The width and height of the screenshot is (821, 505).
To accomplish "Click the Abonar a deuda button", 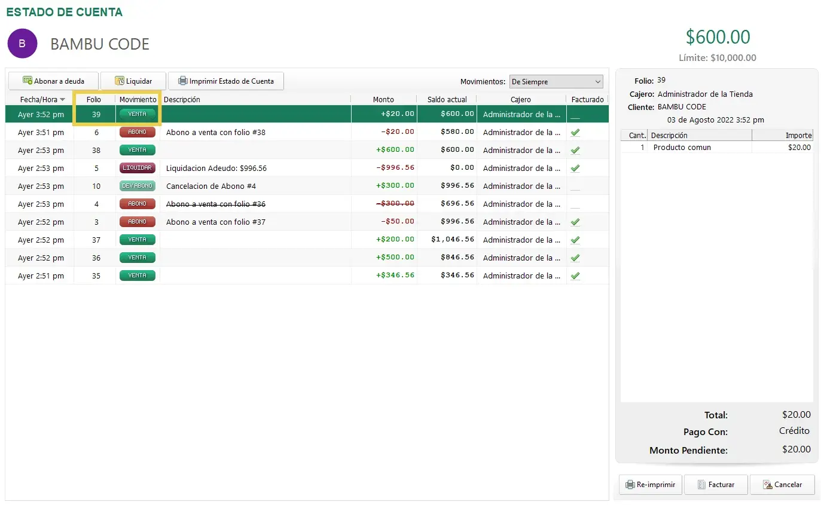I will tap(53, 81).
